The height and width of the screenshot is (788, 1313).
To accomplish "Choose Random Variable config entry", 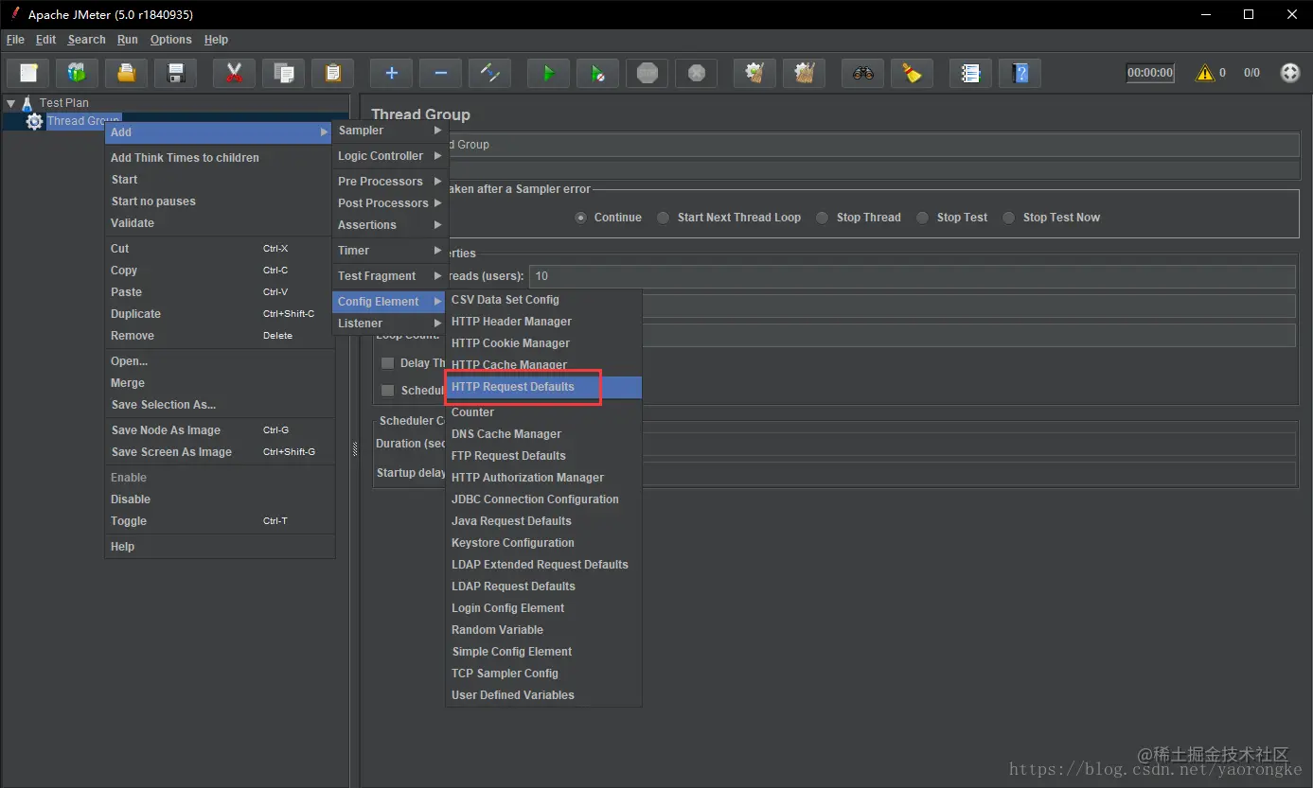I will point(544,630).
